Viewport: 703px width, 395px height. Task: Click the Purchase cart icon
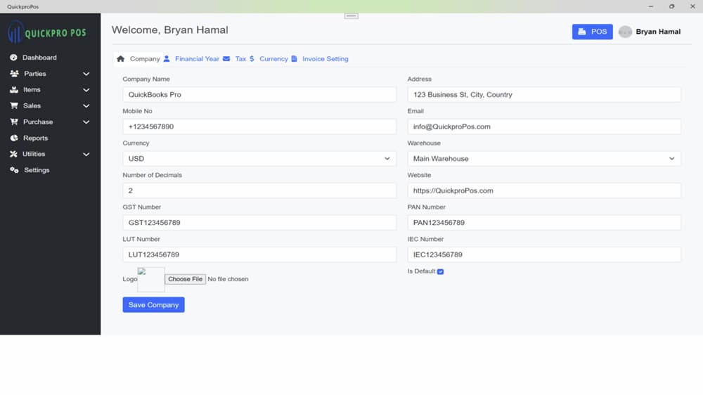pyautogui.click(x=14, y=122)
